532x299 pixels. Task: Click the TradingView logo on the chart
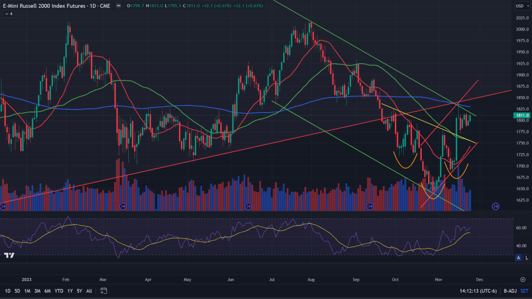coord(9,255)
